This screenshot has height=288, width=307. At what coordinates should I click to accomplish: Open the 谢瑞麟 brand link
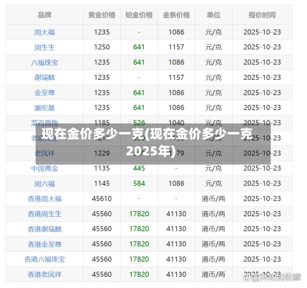tap(44, 77)
